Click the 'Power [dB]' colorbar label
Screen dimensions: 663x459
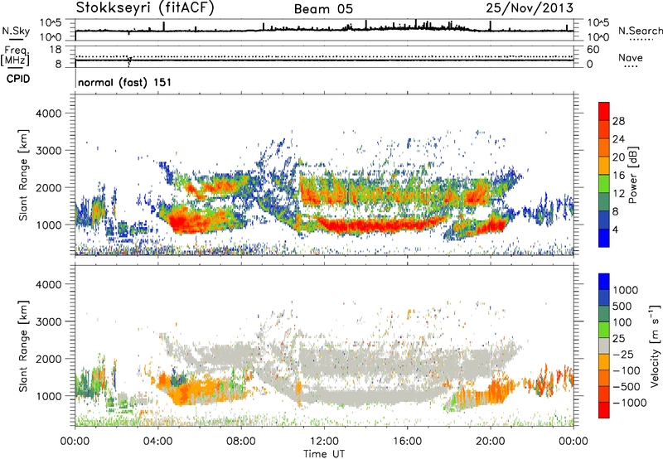tap(632, 175)
